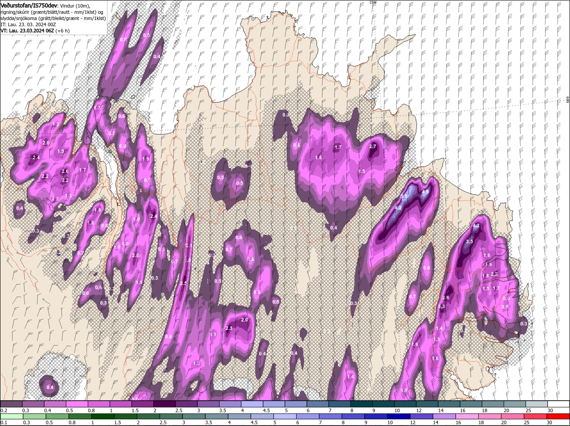The width and height of the screenshot is (570, 426).
Task: Click the IT: Lau. 23. 03. 2024 00Z line
Action: coord(28,24)
